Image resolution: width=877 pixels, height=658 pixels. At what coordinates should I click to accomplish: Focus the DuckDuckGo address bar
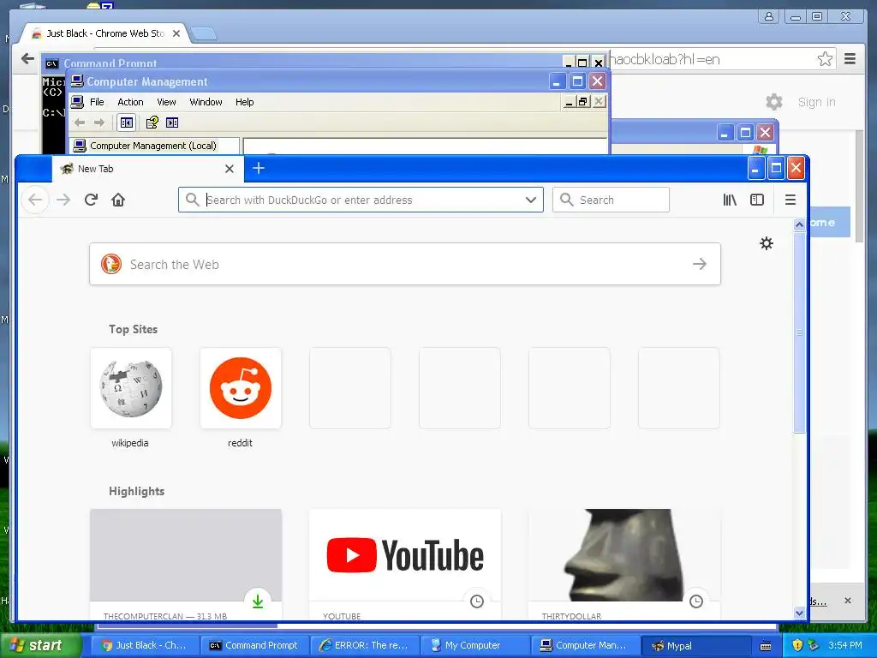[x=361, y=200]
